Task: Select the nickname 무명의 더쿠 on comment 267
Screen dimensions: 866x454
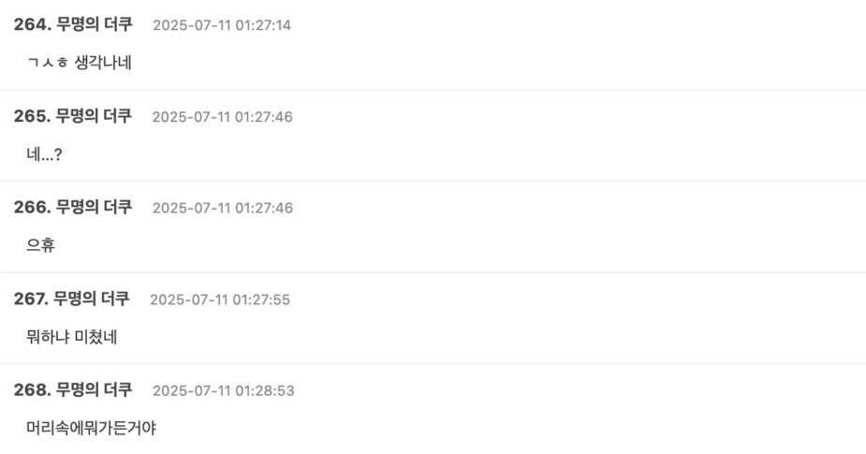Action: point(92,299)
